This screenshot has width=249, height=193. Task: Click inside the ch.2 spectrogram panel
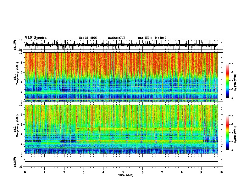point(121,129)
